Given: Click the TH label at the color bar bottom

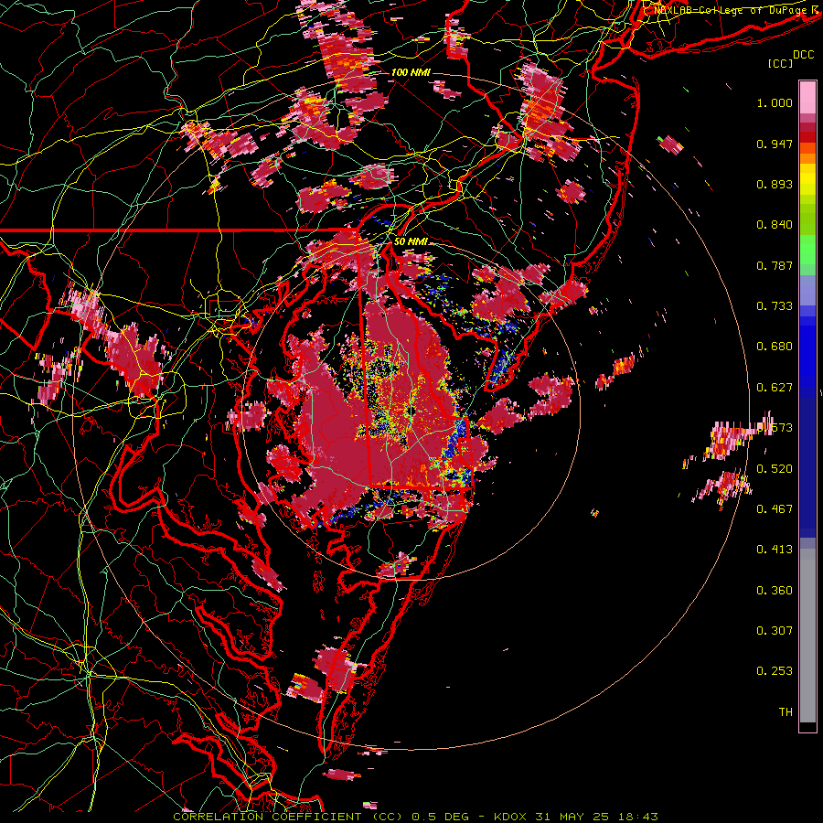Looking at the screenshot, I should coord(786,712).
